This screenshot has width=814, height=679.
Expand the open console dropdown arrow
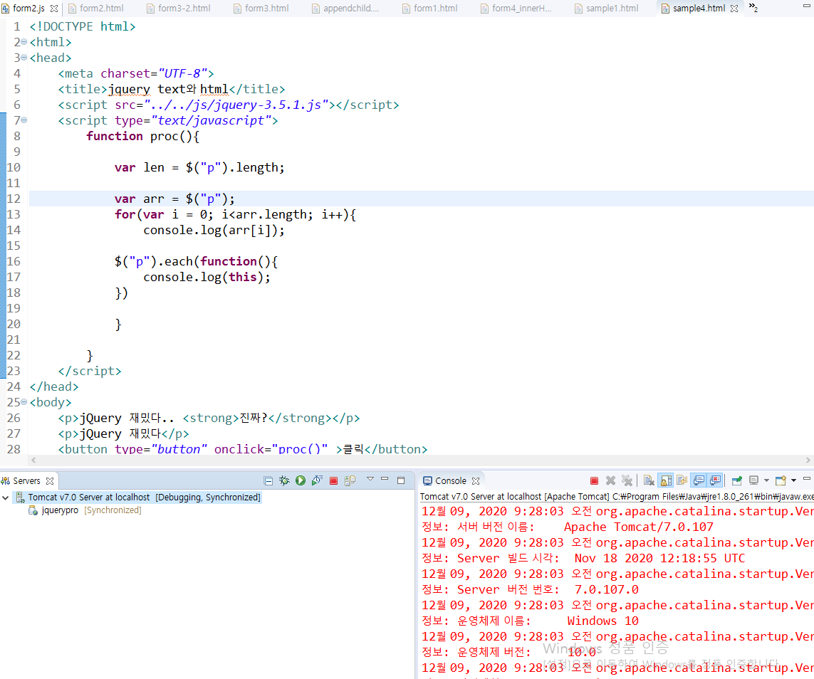793,481
